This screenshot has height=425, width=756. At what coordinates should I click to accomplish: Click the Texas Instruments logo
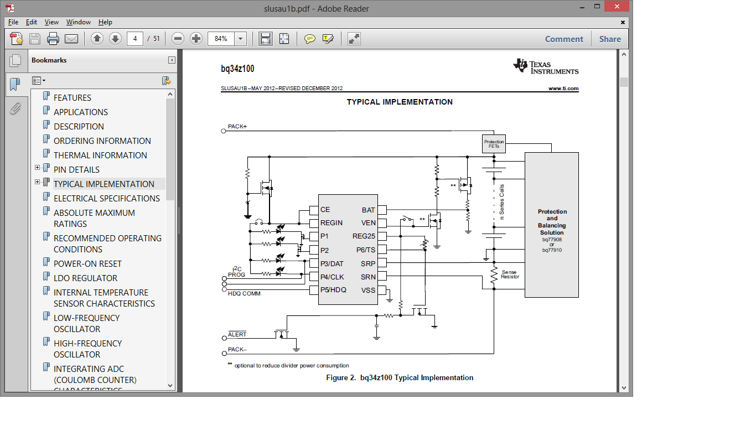[546, 66]
